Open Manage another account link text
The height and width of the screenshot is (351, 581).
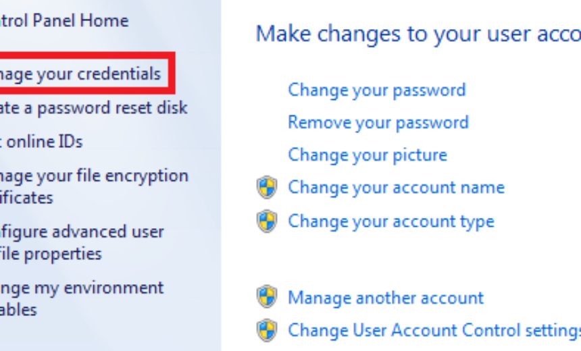tap(386, 298)
